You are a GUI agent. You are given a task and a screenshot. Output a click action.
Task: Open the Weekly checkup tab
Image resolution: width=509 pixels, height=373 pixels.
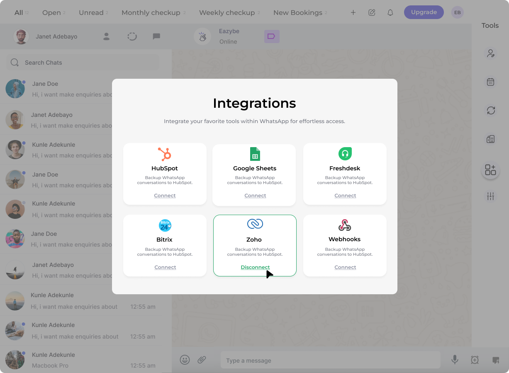pyautogui.click(x=227, y=12)
